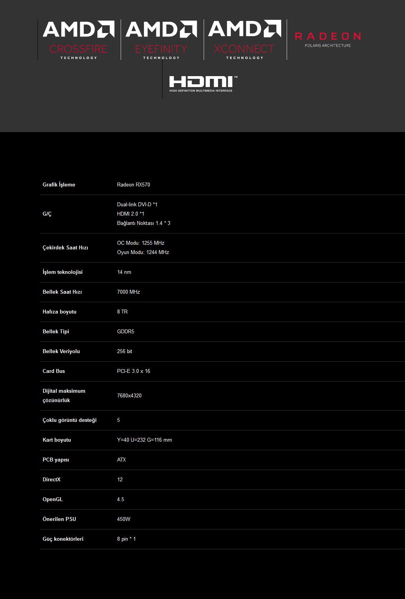This screenshot has width=405, height=599.
Task: Select the 'Radeon RX570' value
Action: pos(133,185)
